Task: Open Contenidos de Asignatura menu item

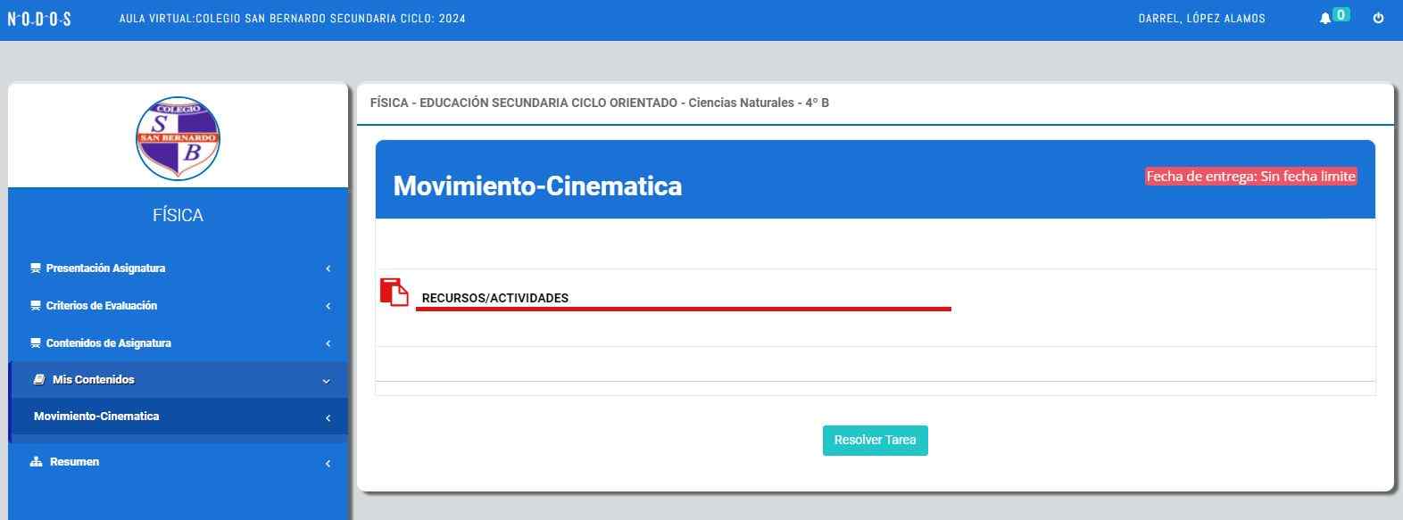Action: tap(108, 343)
